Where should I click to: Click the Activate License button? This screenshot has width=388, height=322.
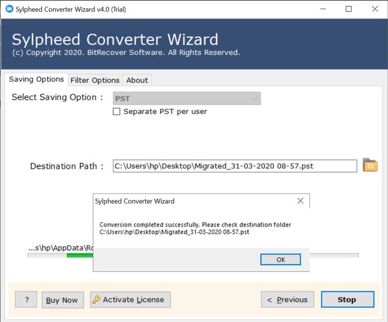tap(130, 300)
